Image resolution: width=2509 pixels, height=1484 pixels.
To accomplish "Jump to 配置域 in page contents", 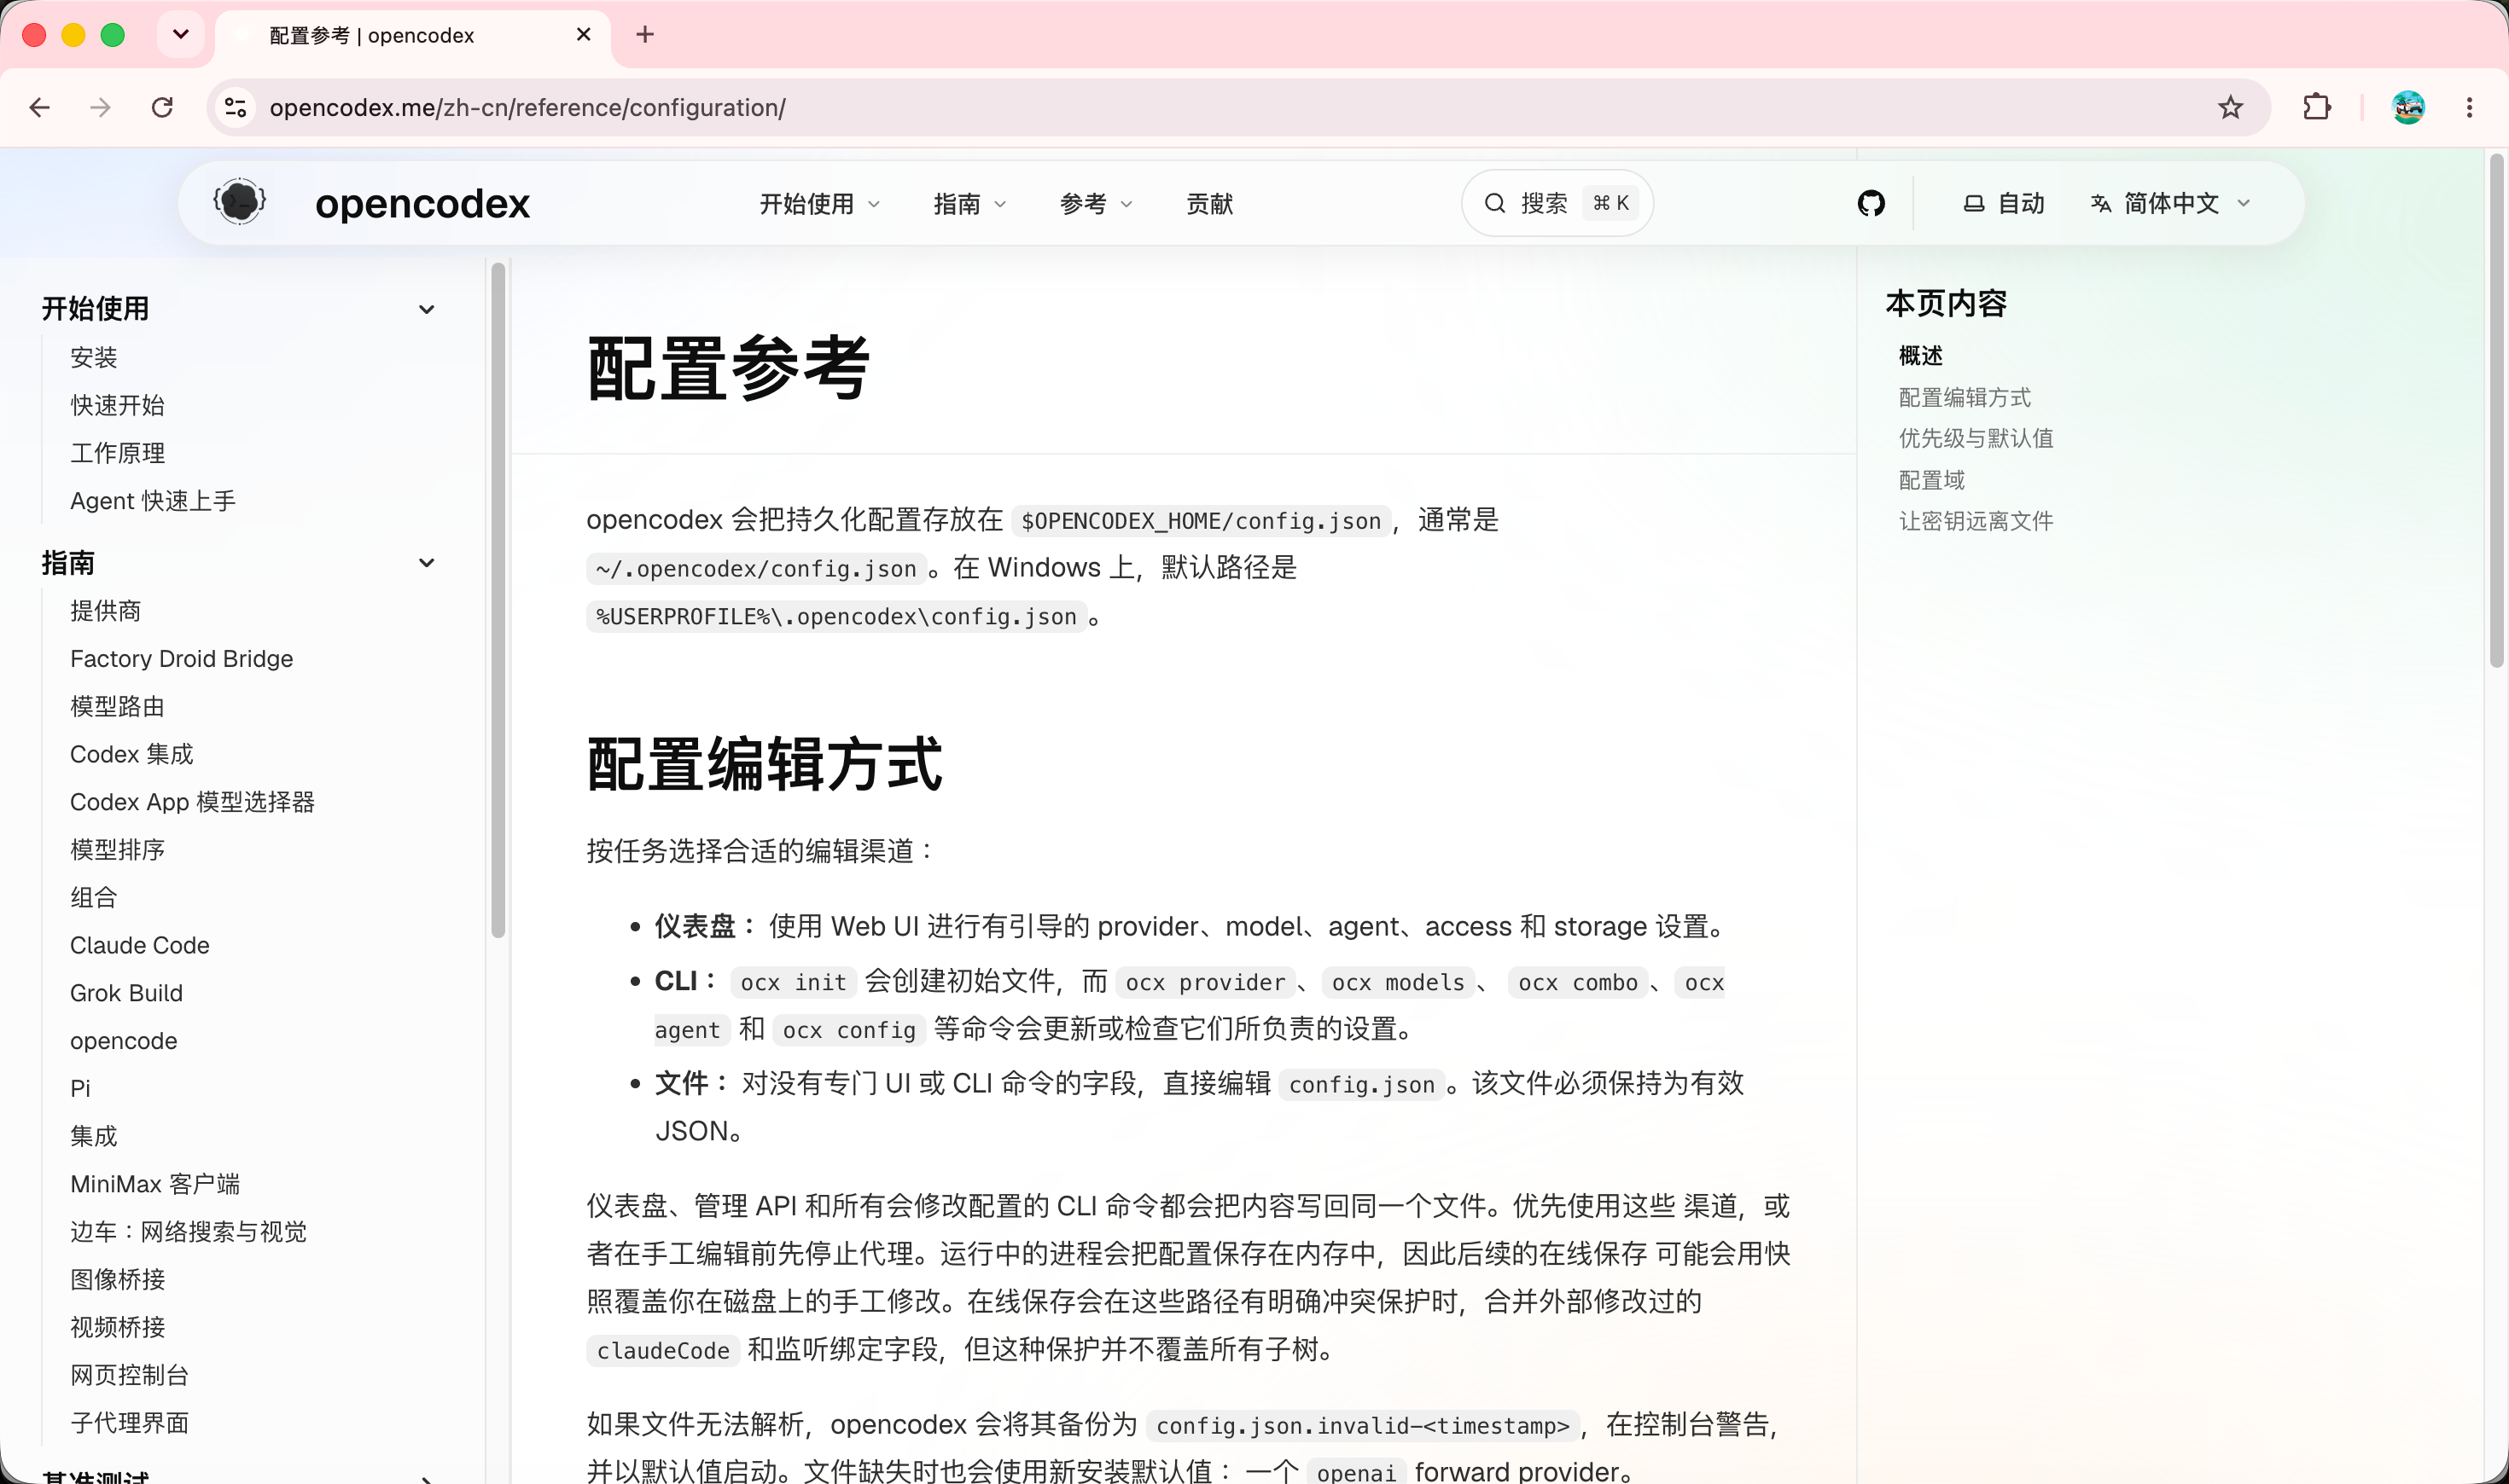I will (1932, 481).
